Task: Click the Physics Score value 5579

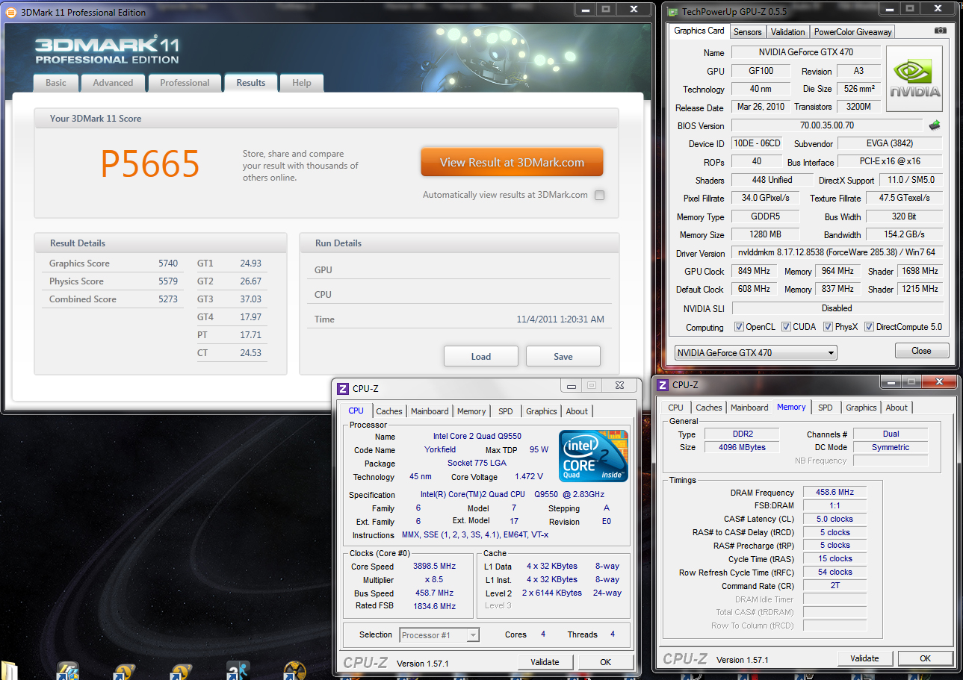Action: click(168, 281)
